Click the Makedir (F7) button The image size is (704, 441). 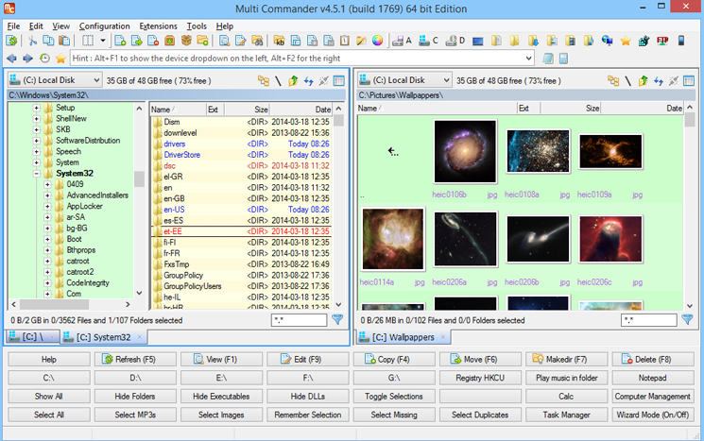(566, 360)
